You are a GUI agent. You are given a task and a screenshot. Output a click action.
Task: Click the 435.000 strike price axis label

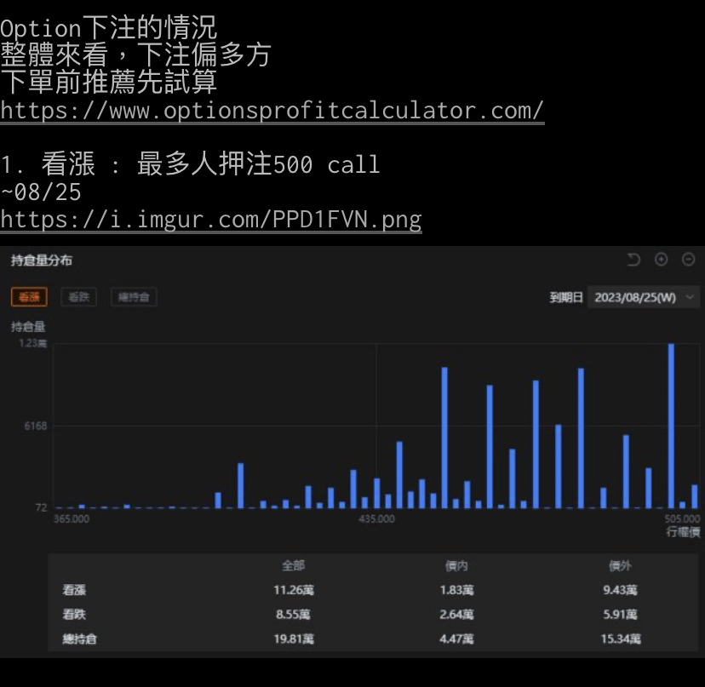[x=376, y=518]
